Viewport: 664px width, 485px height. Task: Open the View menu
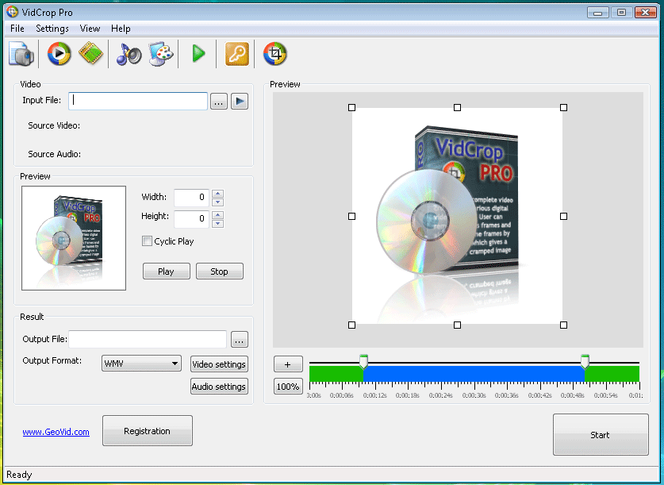coord(90,29)
